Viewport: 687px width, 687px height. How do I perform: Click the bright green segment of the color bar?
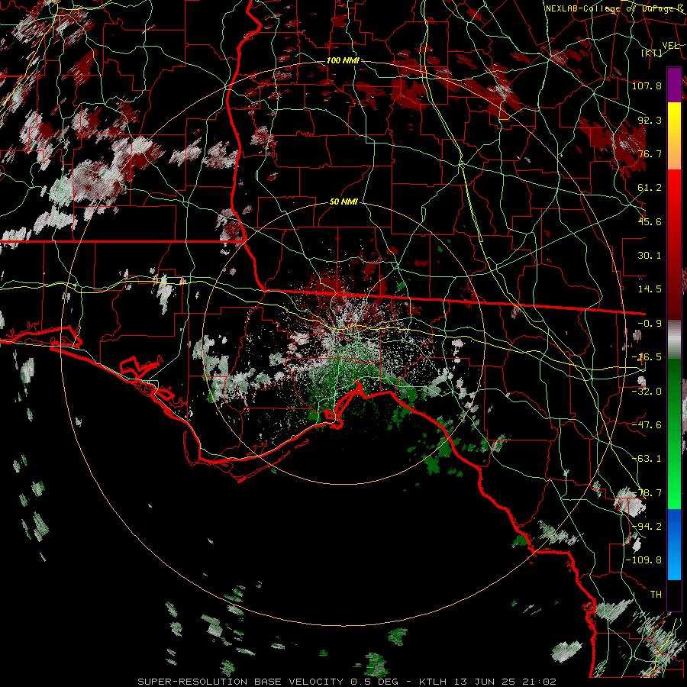[674, 482]
